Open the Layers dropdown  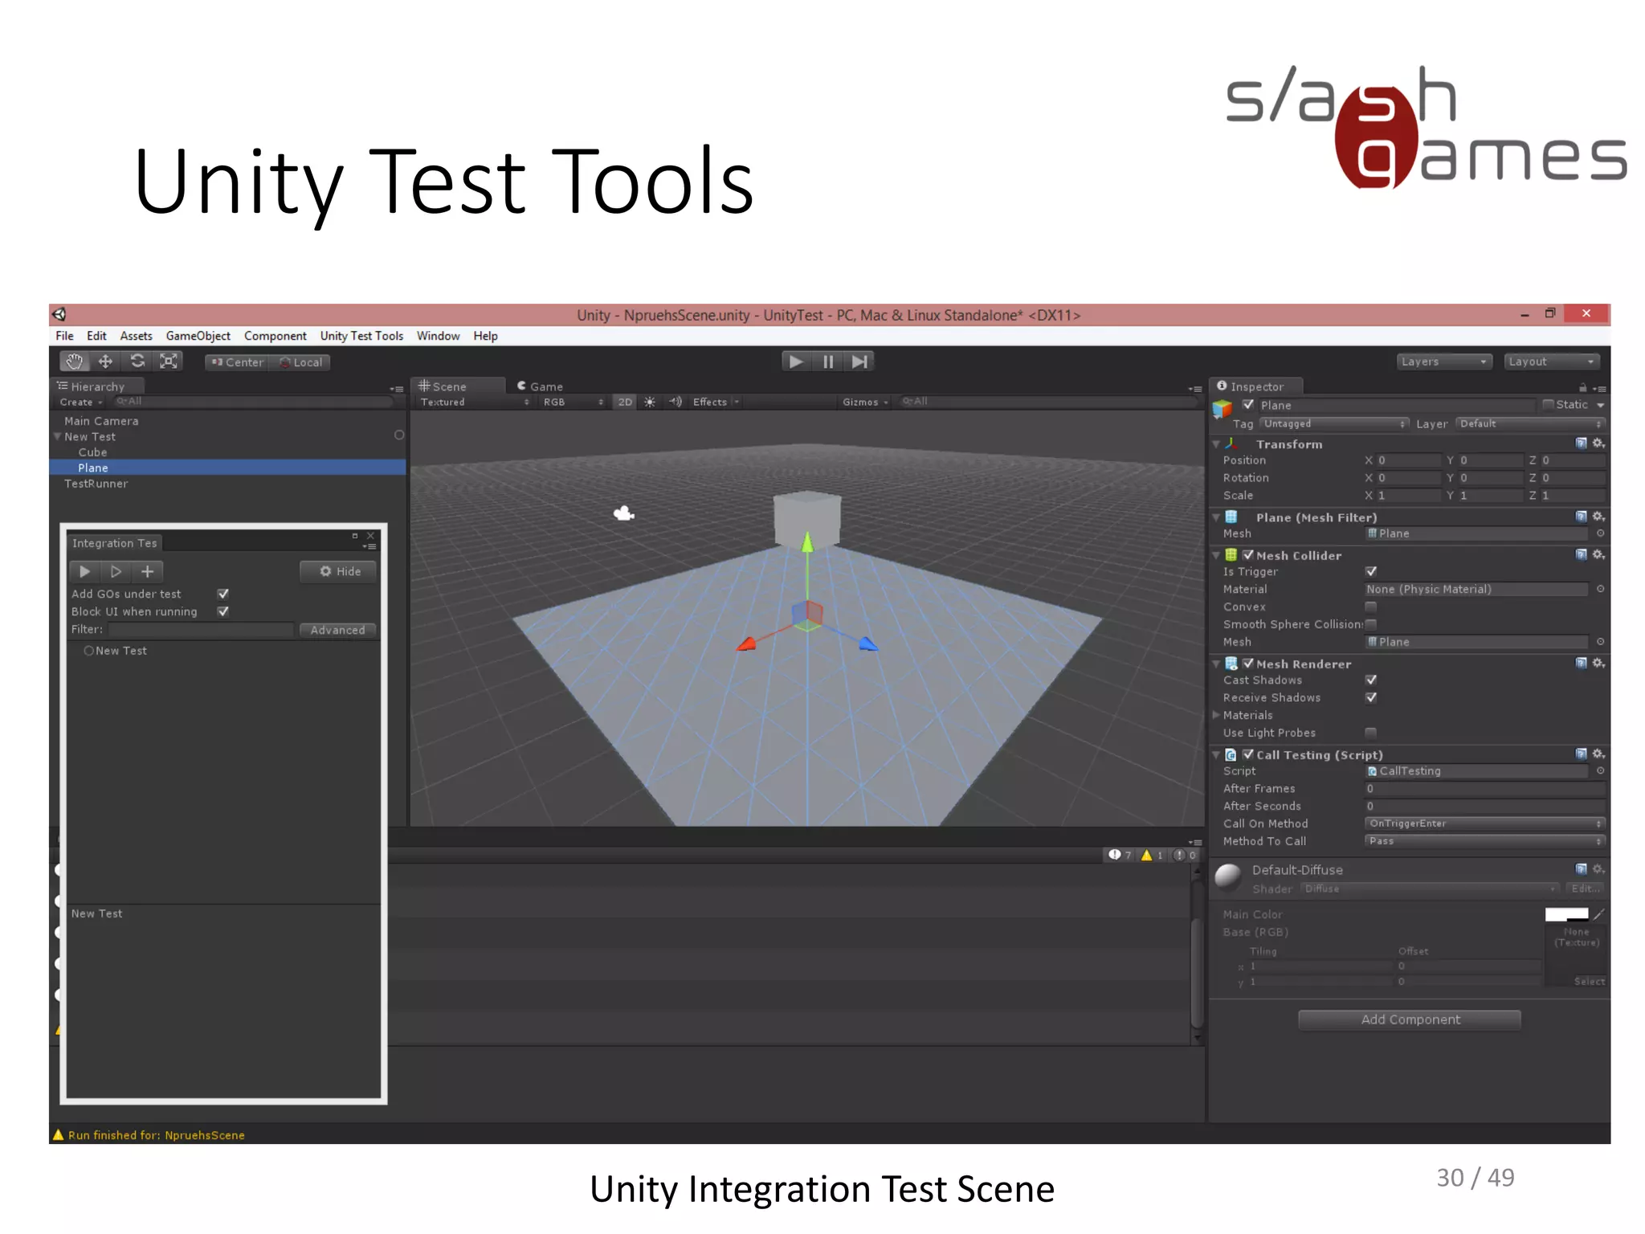point(1443,362)
